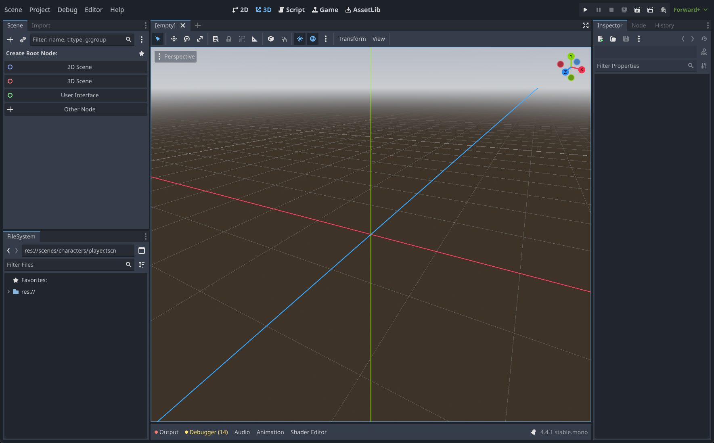714x443 pixels.
Task: Toggle the FileSystem split mode view
Action: point(142,251)
